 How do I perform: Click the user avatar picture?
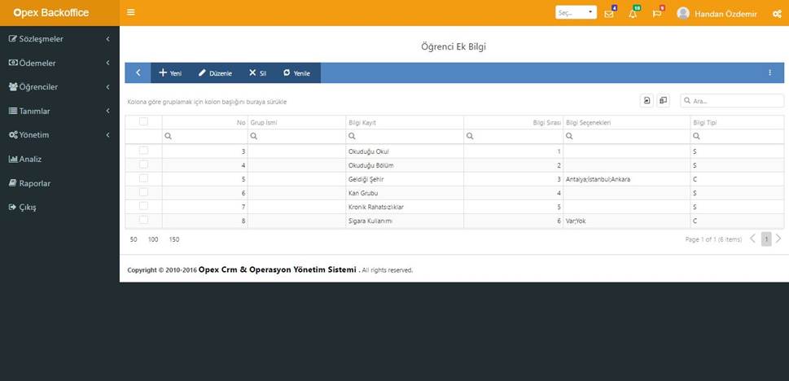click(x=683, y=14)
